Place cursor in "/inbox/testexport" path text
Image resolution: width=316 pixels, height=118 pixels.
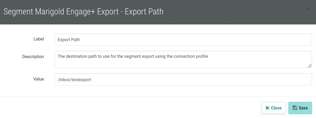[x=74, y=79]
